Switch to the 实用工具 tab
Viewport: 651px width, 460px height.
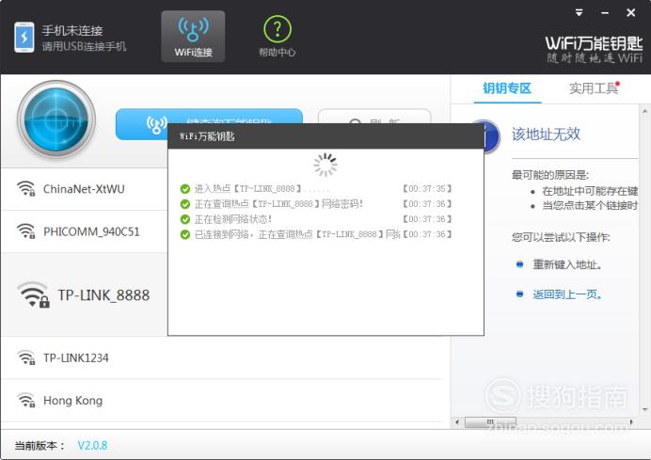594,88
